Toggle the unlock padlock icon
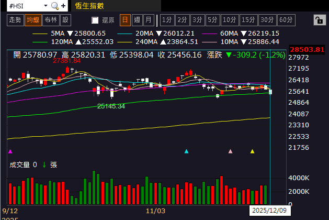This screenshot has width=329, height=220. [320, 20]
